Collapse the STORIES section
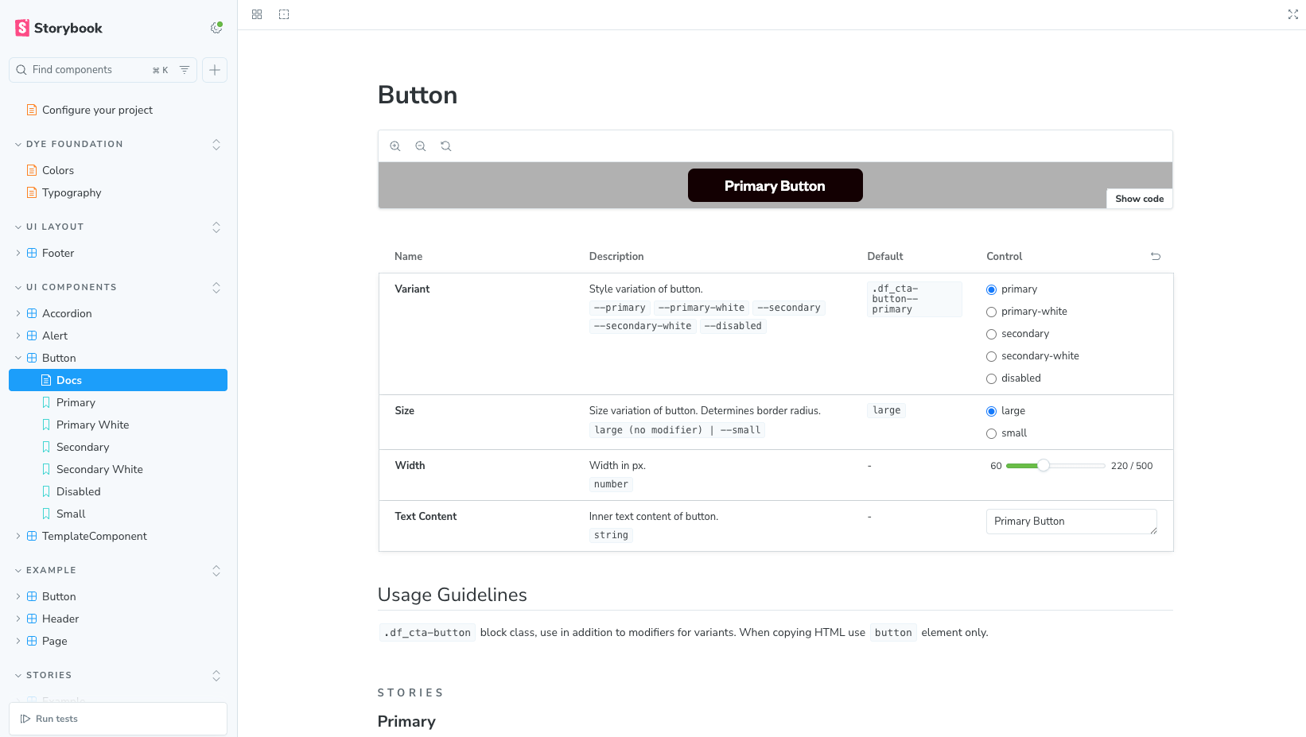The image size is (1306, 737). (x=43, y=675)
